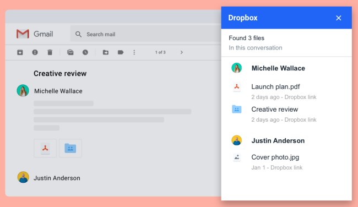This screenshot has width=358, height=207.
Task: Click the 1 of 3 counter text
Action: point(160,52)
